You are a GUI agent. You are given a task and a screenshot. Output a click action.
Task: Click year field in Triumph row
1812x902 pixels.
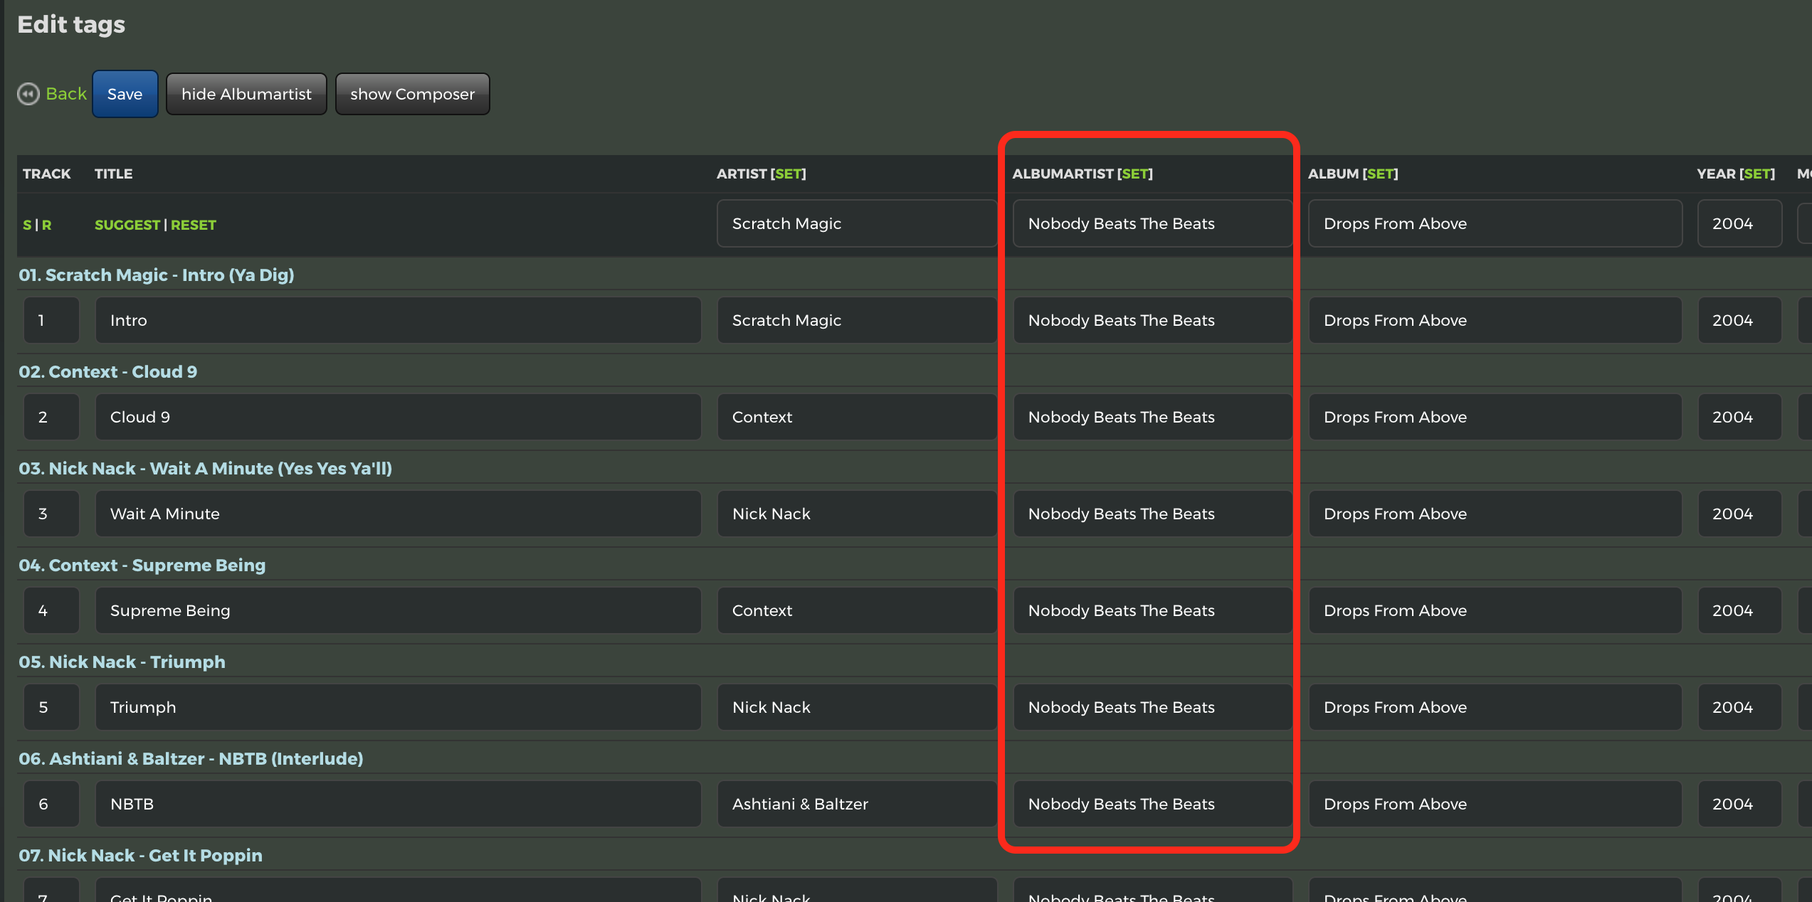[1739, 707]
